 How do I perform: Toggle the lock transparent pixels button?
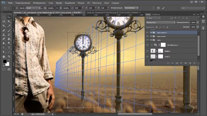(157, 27)
